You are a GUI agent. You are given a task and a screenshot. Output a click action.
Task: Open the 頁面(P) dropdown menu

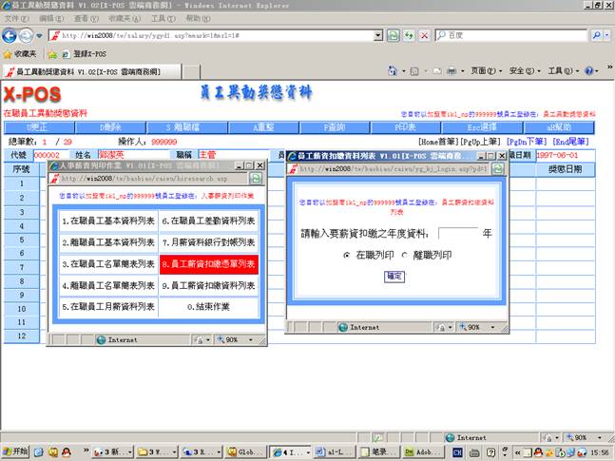[487, 71]
